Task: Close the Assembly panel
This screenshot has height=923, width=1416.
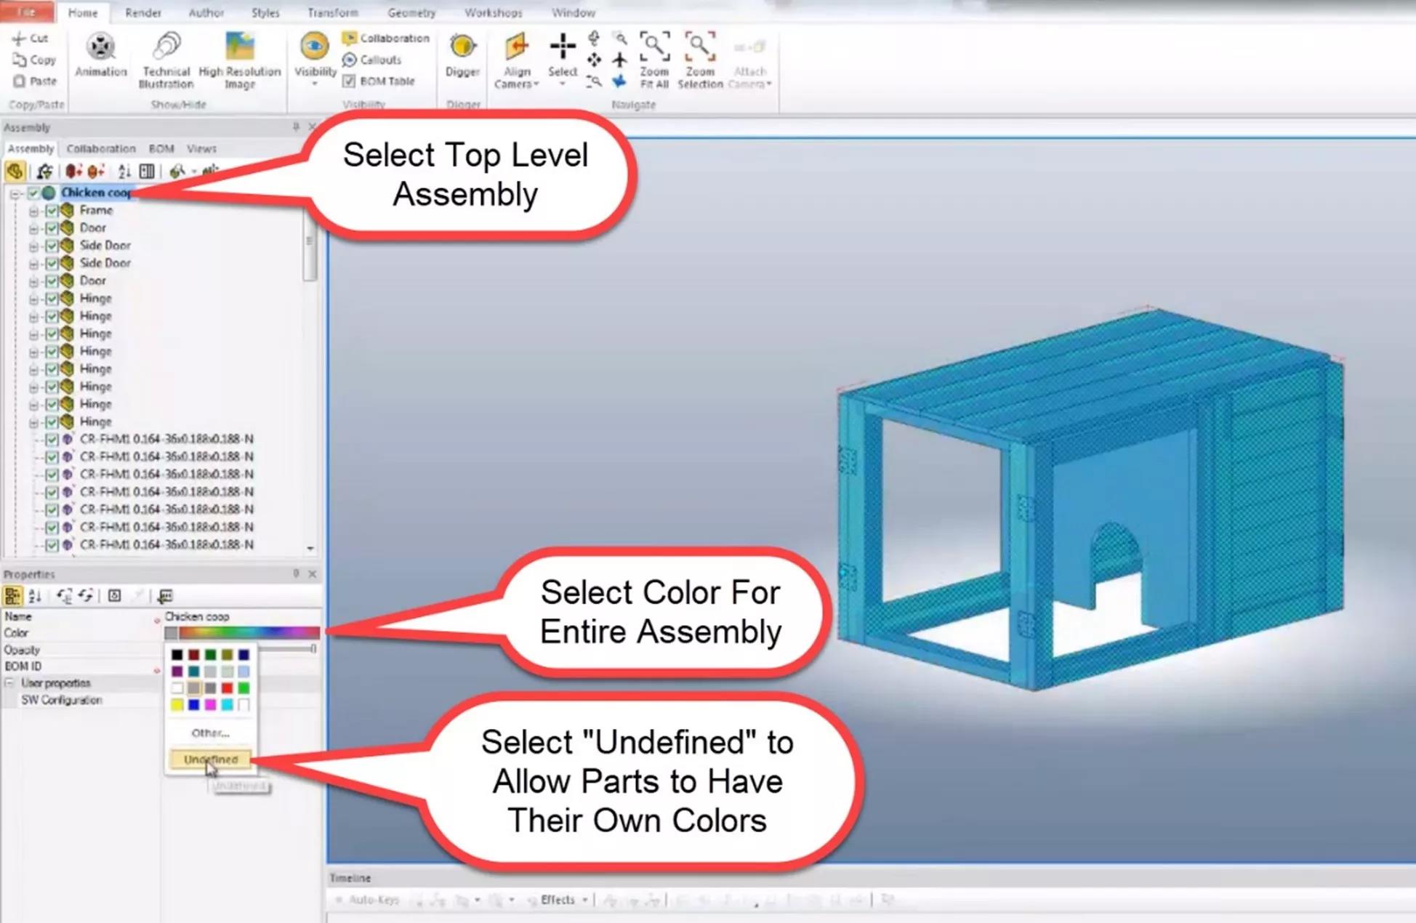Action: click(x=313, y=127)
